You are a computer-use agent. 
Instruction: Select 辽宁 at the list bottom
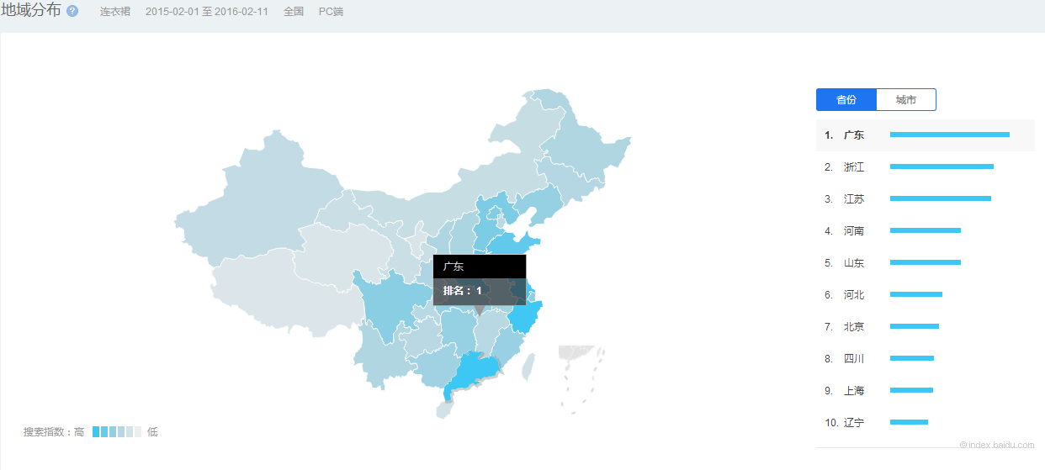(x=853, y=423)
